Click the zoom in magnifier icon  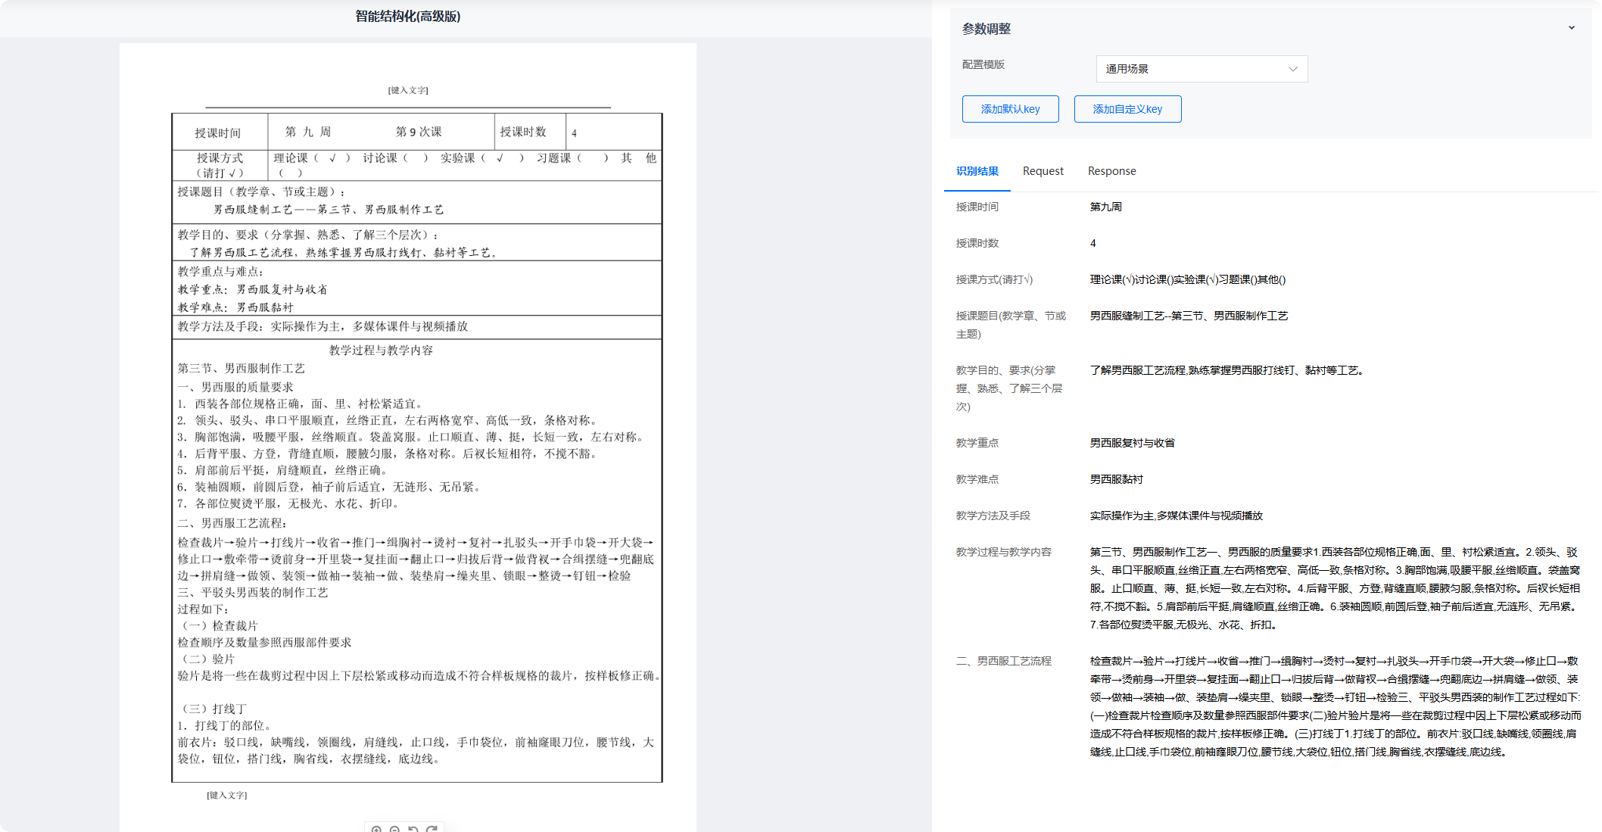tap(376, 829)
